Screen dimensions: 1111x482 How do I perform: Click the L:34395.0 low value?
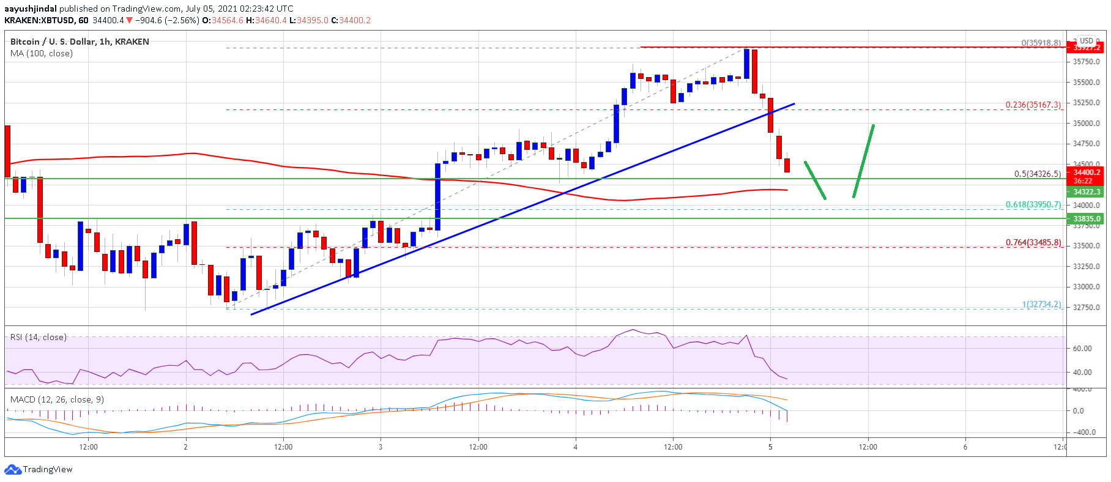(309, 20)
